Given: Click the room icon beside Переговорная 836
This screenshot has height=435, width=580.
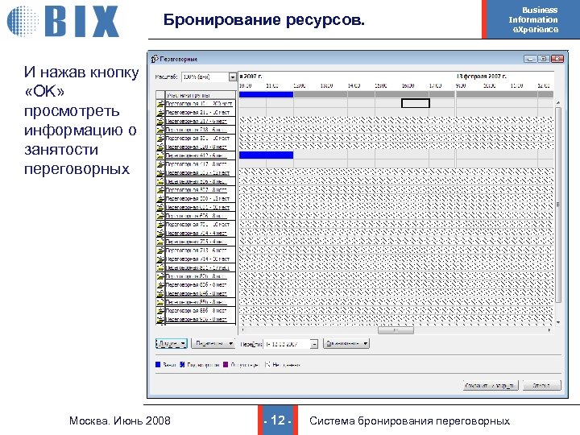Looking at the screenshot, I should pyautogui.click(x=160, y=285).
